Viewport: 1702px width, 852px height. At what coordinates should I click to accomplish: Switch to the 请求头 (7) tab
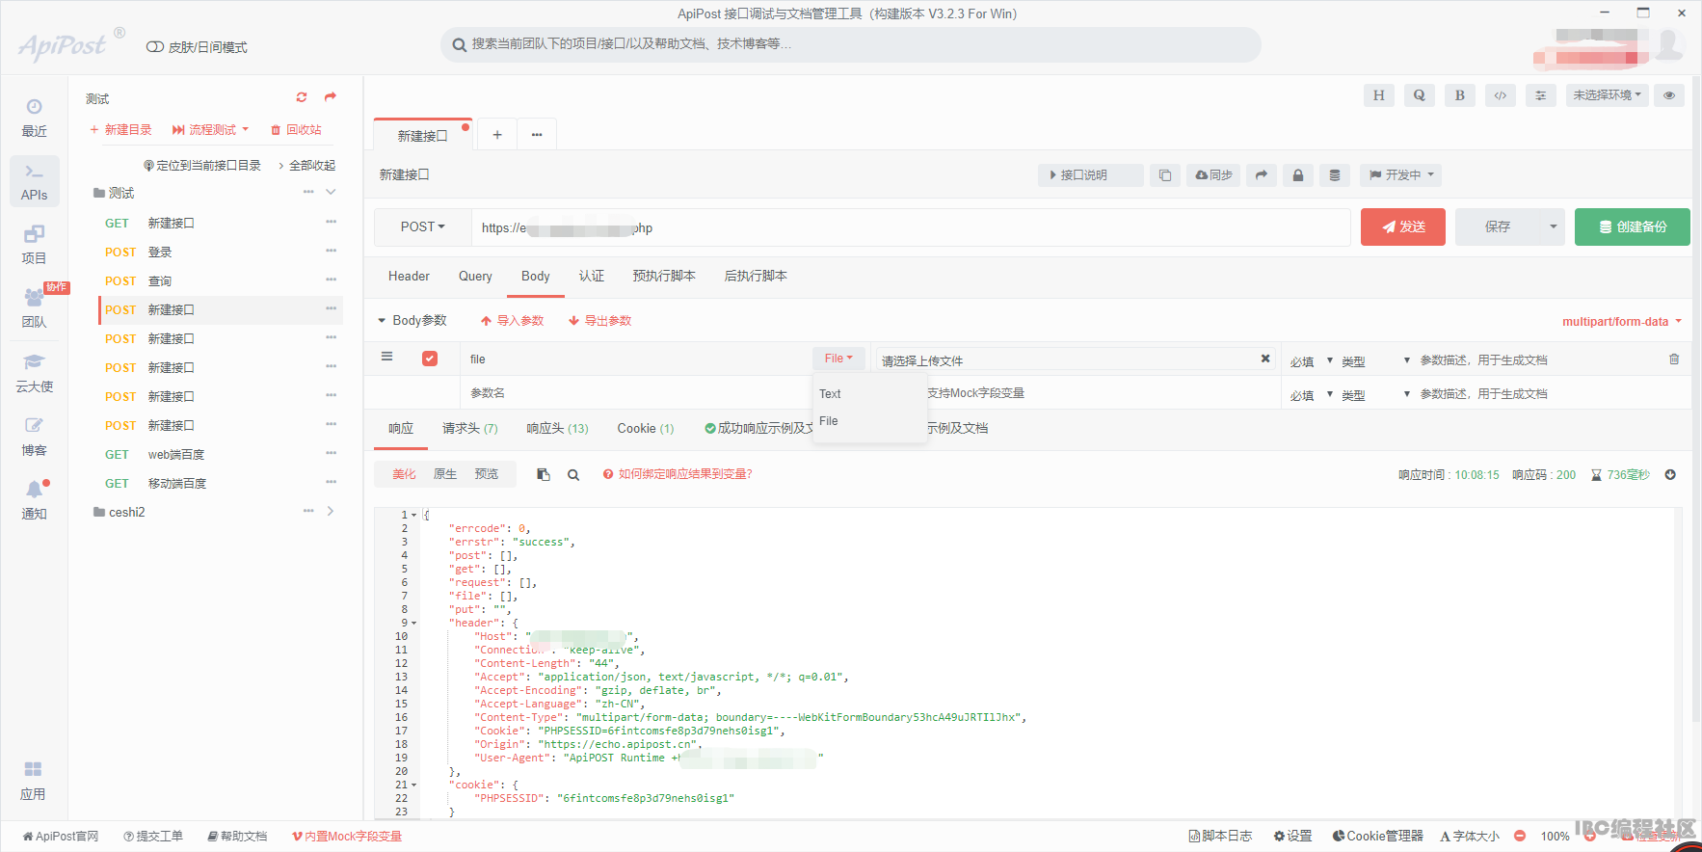(x=470, y=429)
